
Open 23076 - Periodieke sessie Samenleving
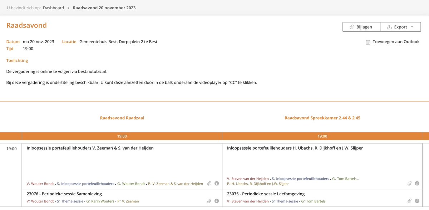(x=64, y=194)
